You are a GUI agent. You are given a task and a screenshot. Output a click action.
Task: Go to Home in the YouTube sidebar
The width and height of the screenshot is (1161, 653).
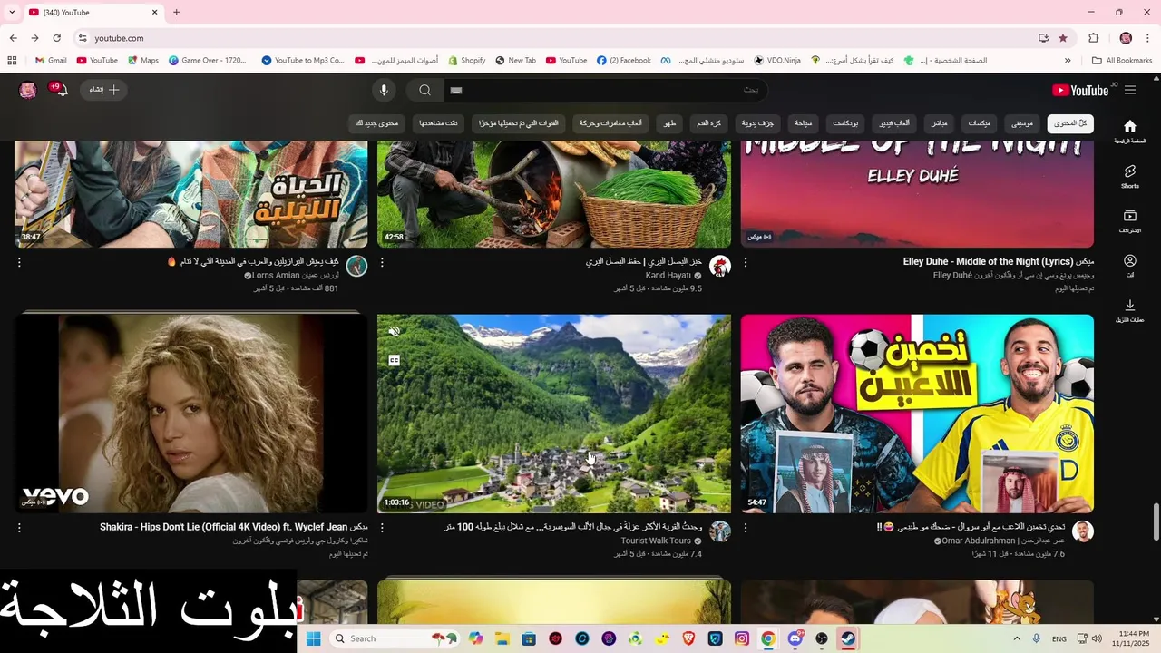(x=1130, y=132)
